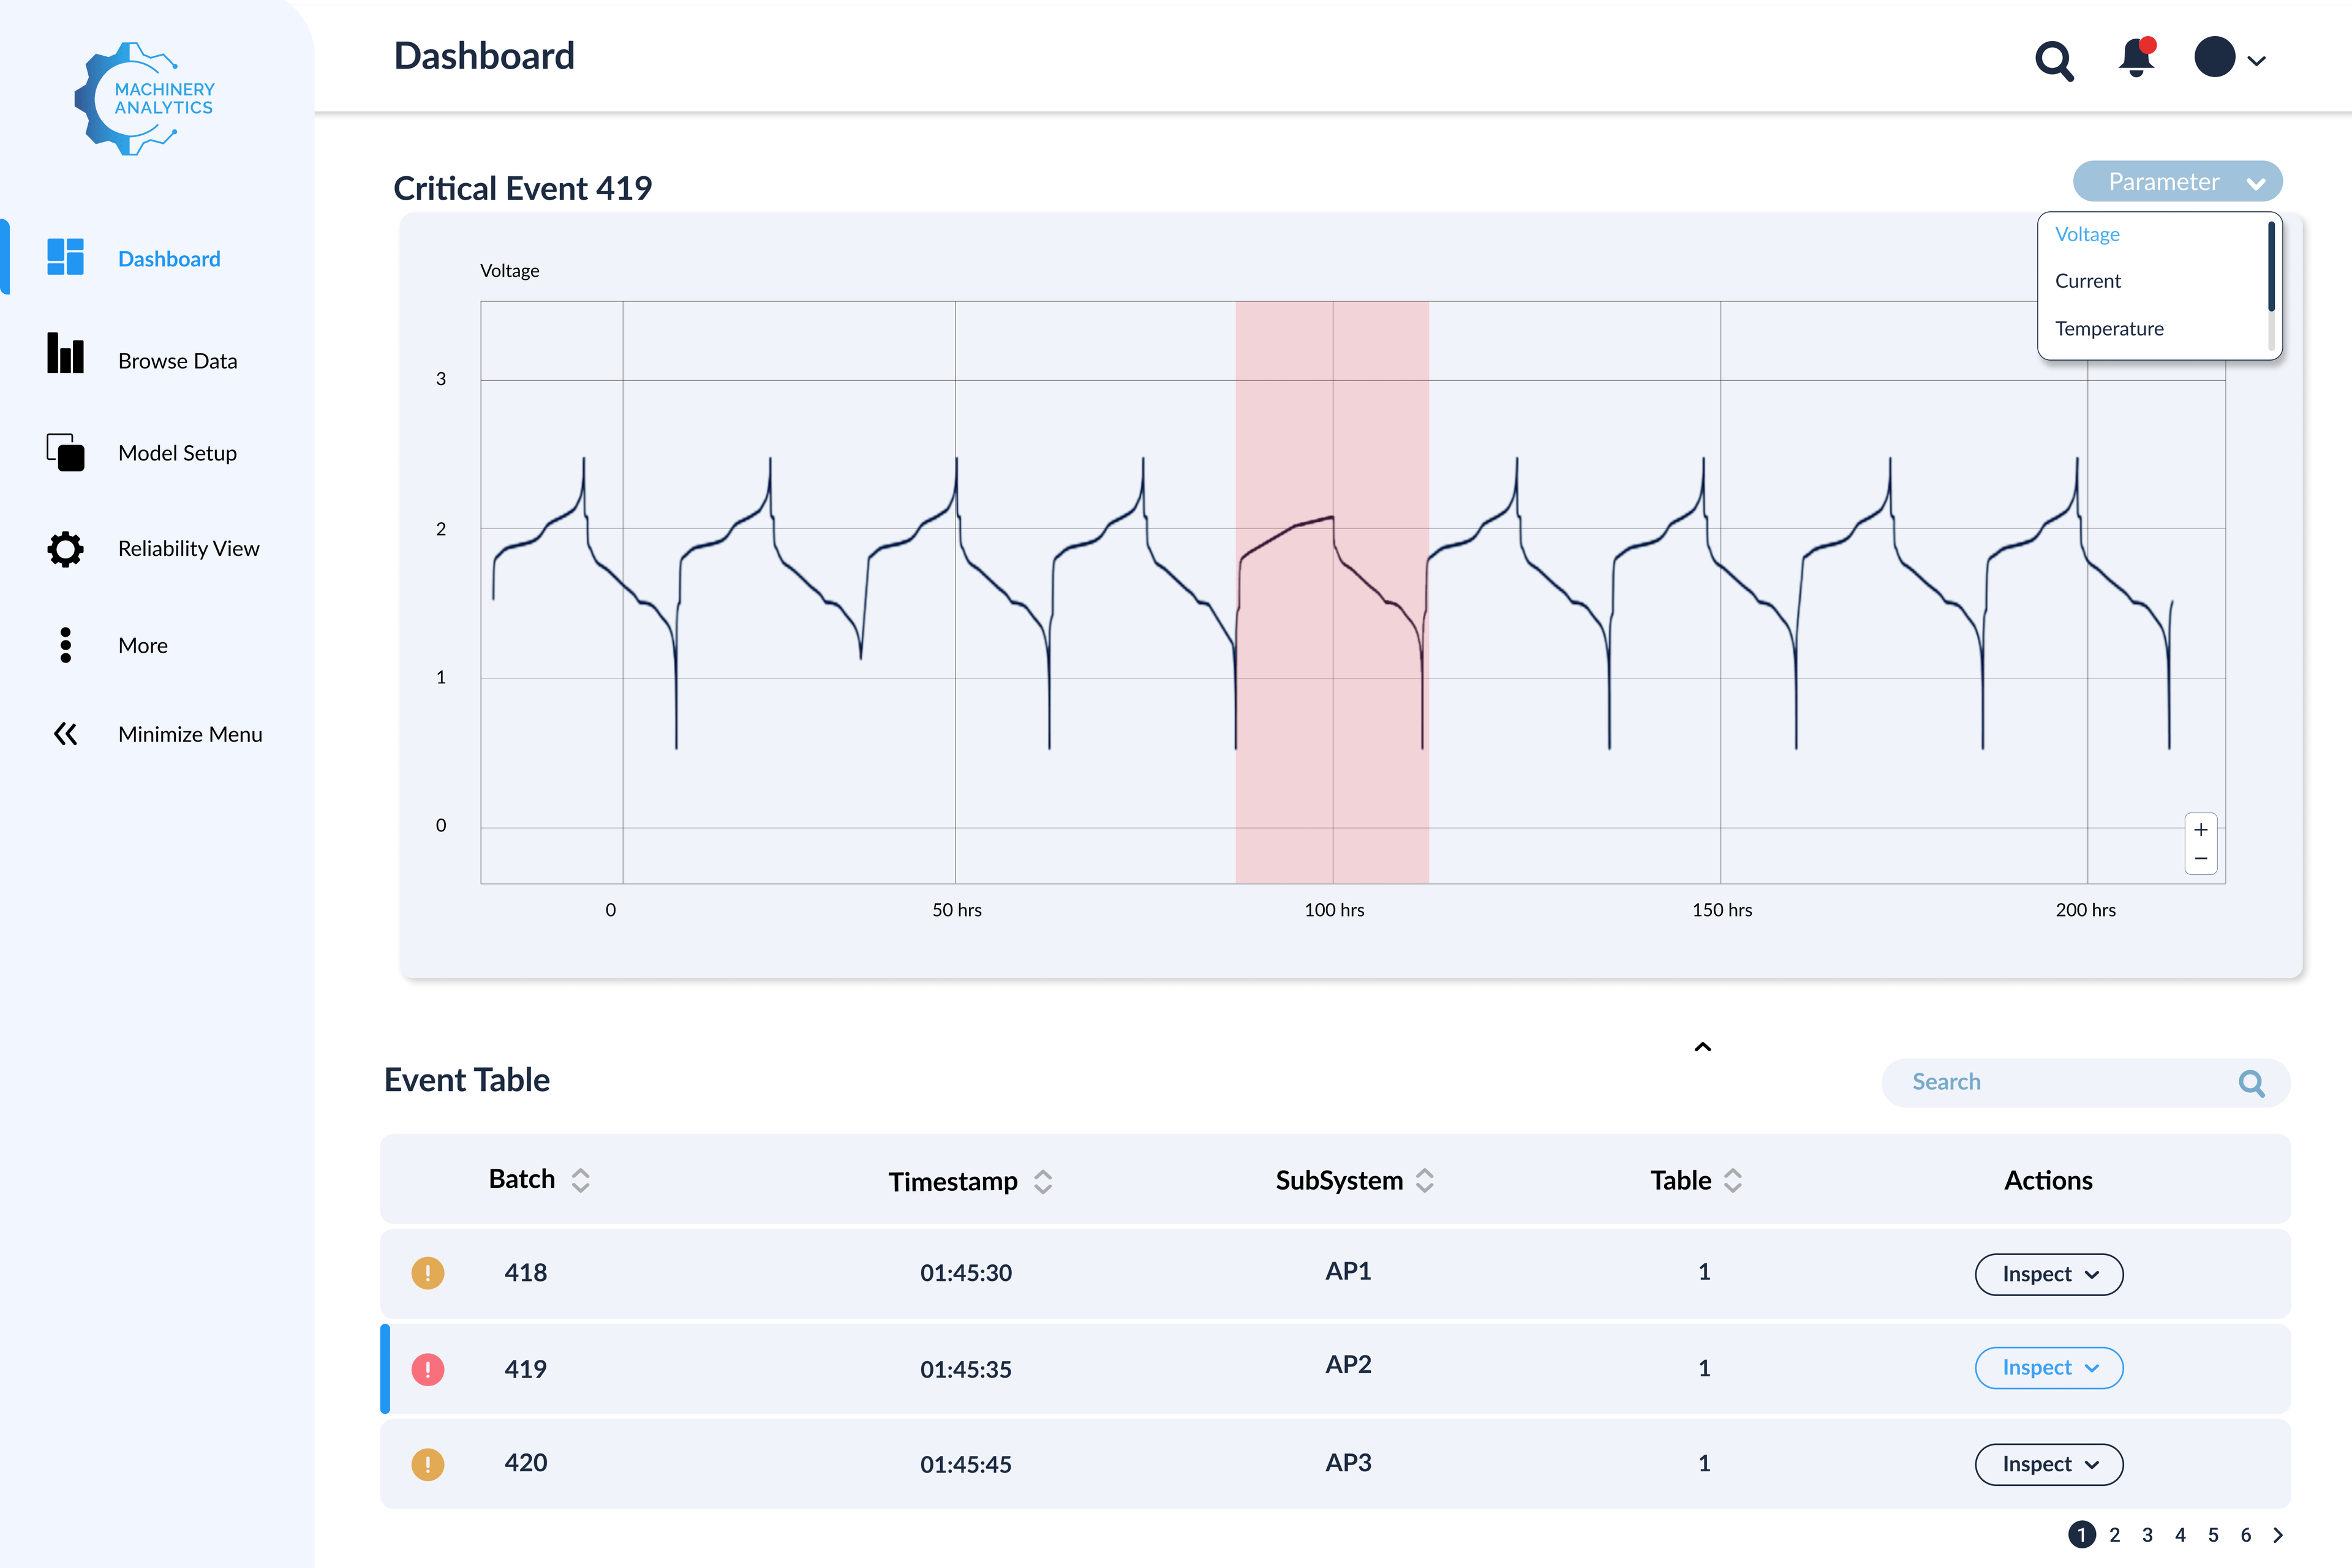Click the More three-dots icon

pyautogui.click(x=65, y=645)
